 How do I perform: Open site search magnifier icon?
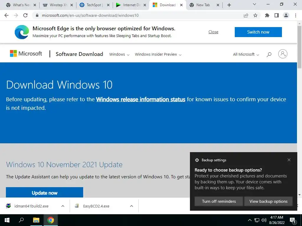[269, 54]
